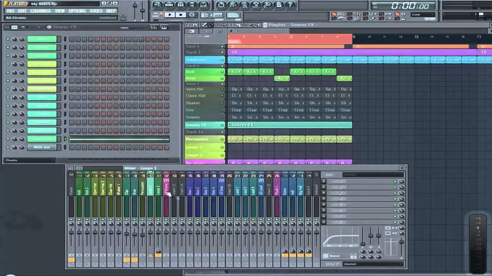The image size is (492, 276).
Task: Open the CHANNELS menu
Action: click(x=41, y=11)
